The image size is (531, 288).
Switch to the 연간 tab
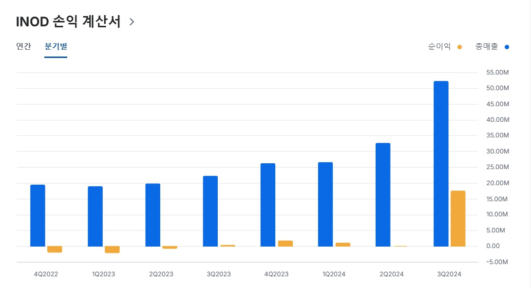23,46
